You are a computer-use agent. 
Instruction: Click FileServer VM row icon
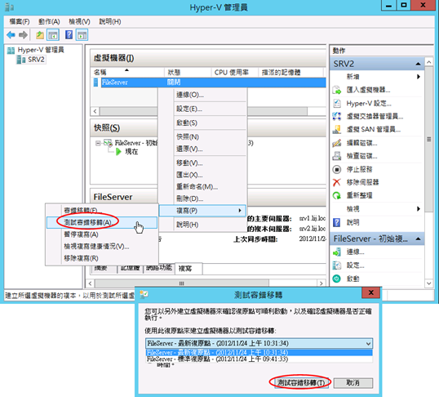click(x=95, y=83)
